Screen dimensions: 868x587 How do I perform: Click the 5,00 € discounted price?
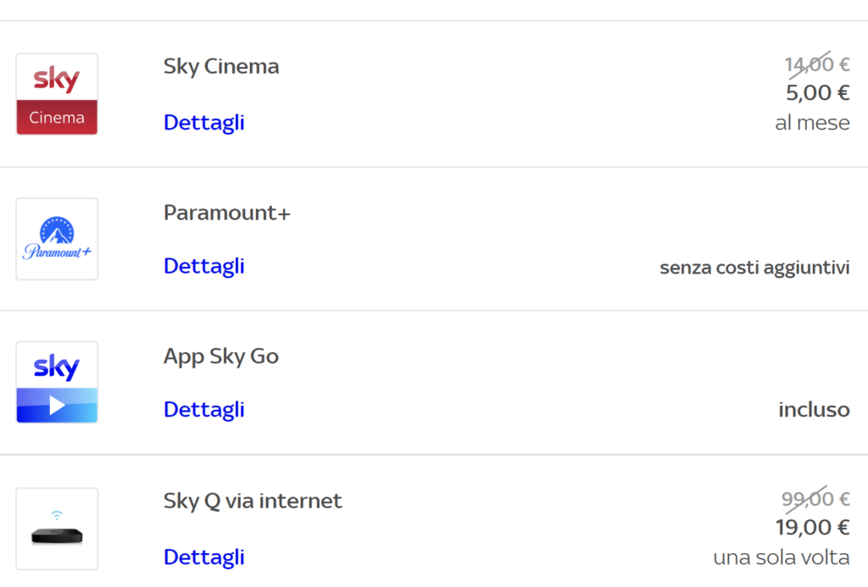click(x=817, y=93)
